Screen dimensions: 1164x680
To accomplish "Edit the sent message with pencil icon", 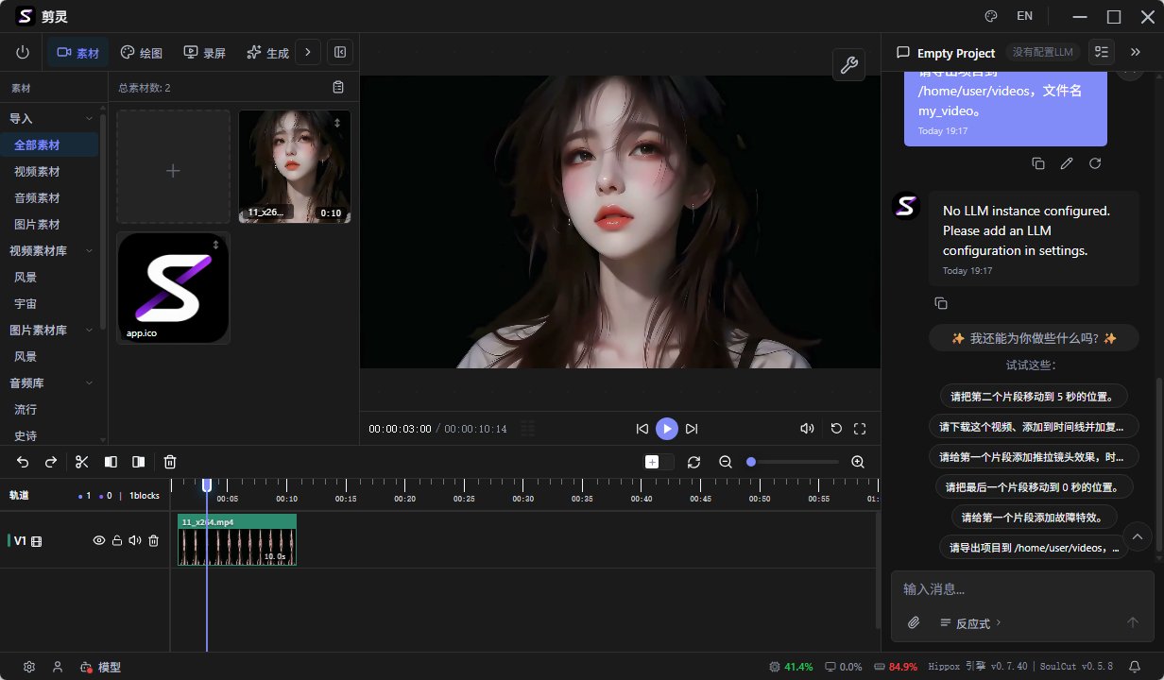I will click(x=1067, y=163).
